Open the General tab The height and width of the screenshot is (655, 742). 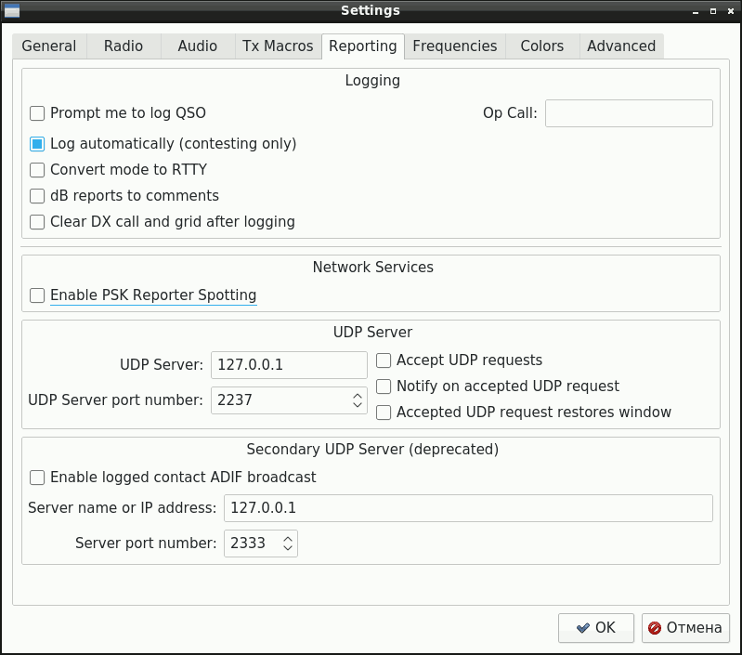tap(49, 46)
